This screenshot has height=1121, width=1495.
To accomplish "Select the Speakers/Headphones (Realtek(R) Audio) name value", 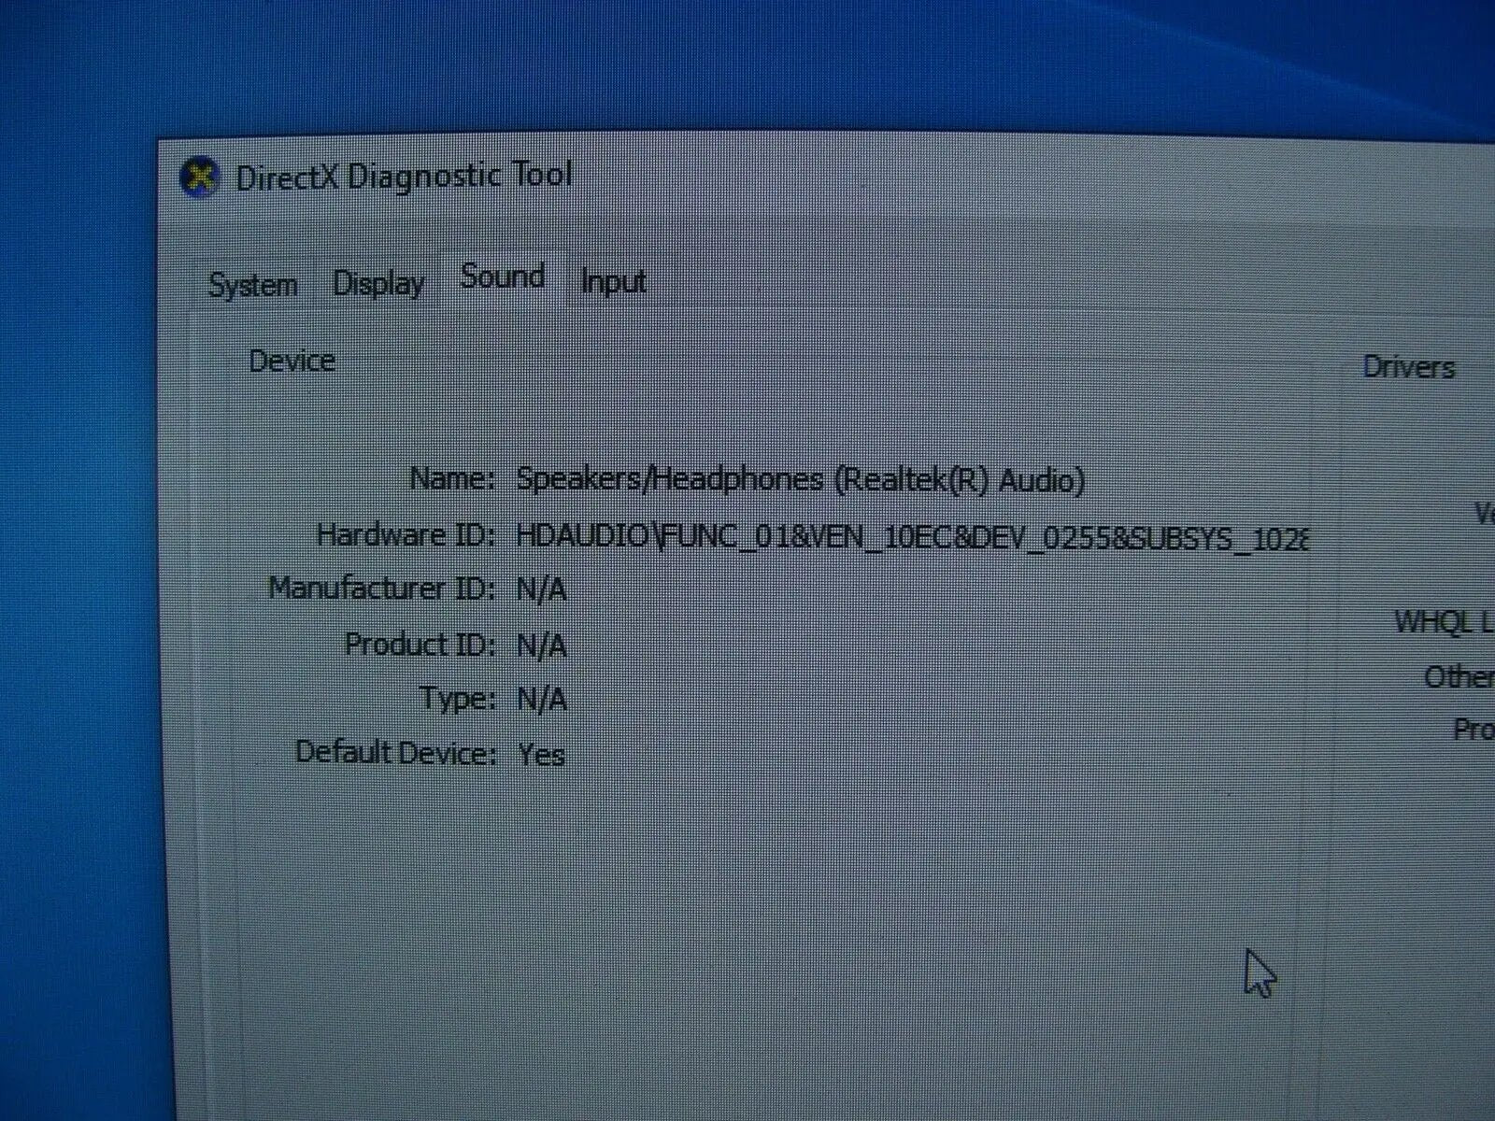I will tap(801, 479).
